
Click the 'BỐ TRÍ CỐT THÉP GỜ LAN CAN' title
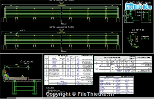(x=138, y=2)
